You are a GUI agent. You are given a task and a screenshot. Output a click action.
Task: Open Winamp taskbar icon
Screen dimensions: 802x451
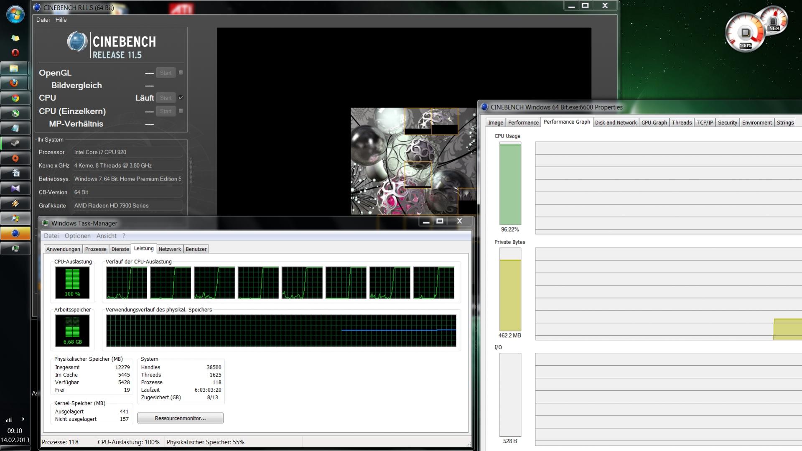click(15, 203)
